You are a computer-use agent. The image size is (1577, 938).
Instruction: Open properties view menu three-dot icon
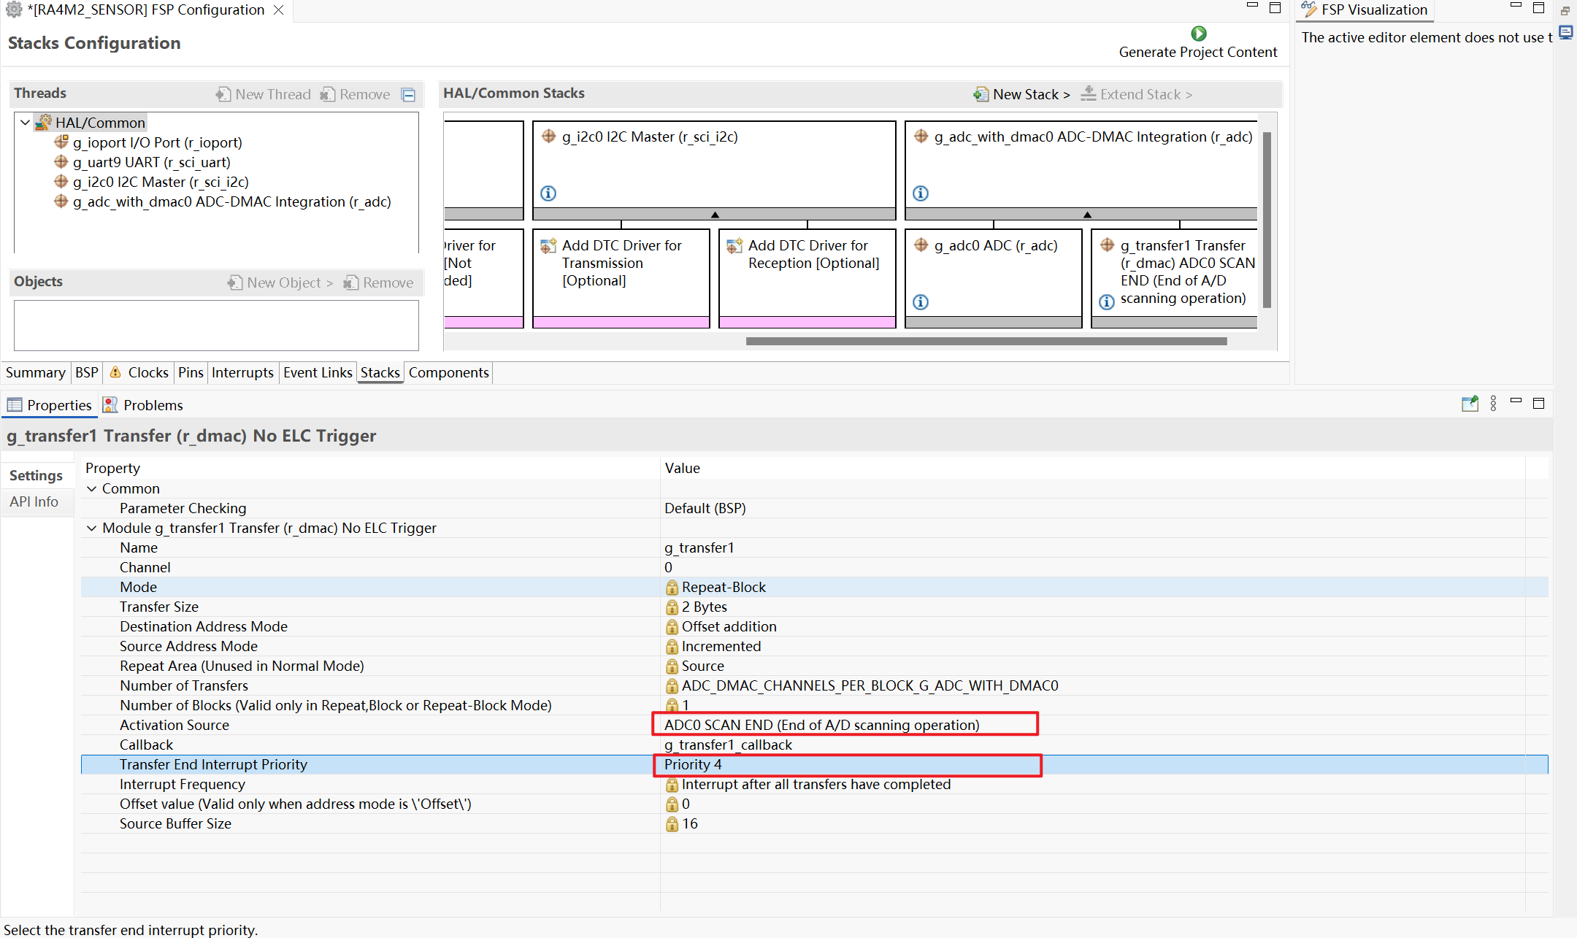[x=1493, y=404]
